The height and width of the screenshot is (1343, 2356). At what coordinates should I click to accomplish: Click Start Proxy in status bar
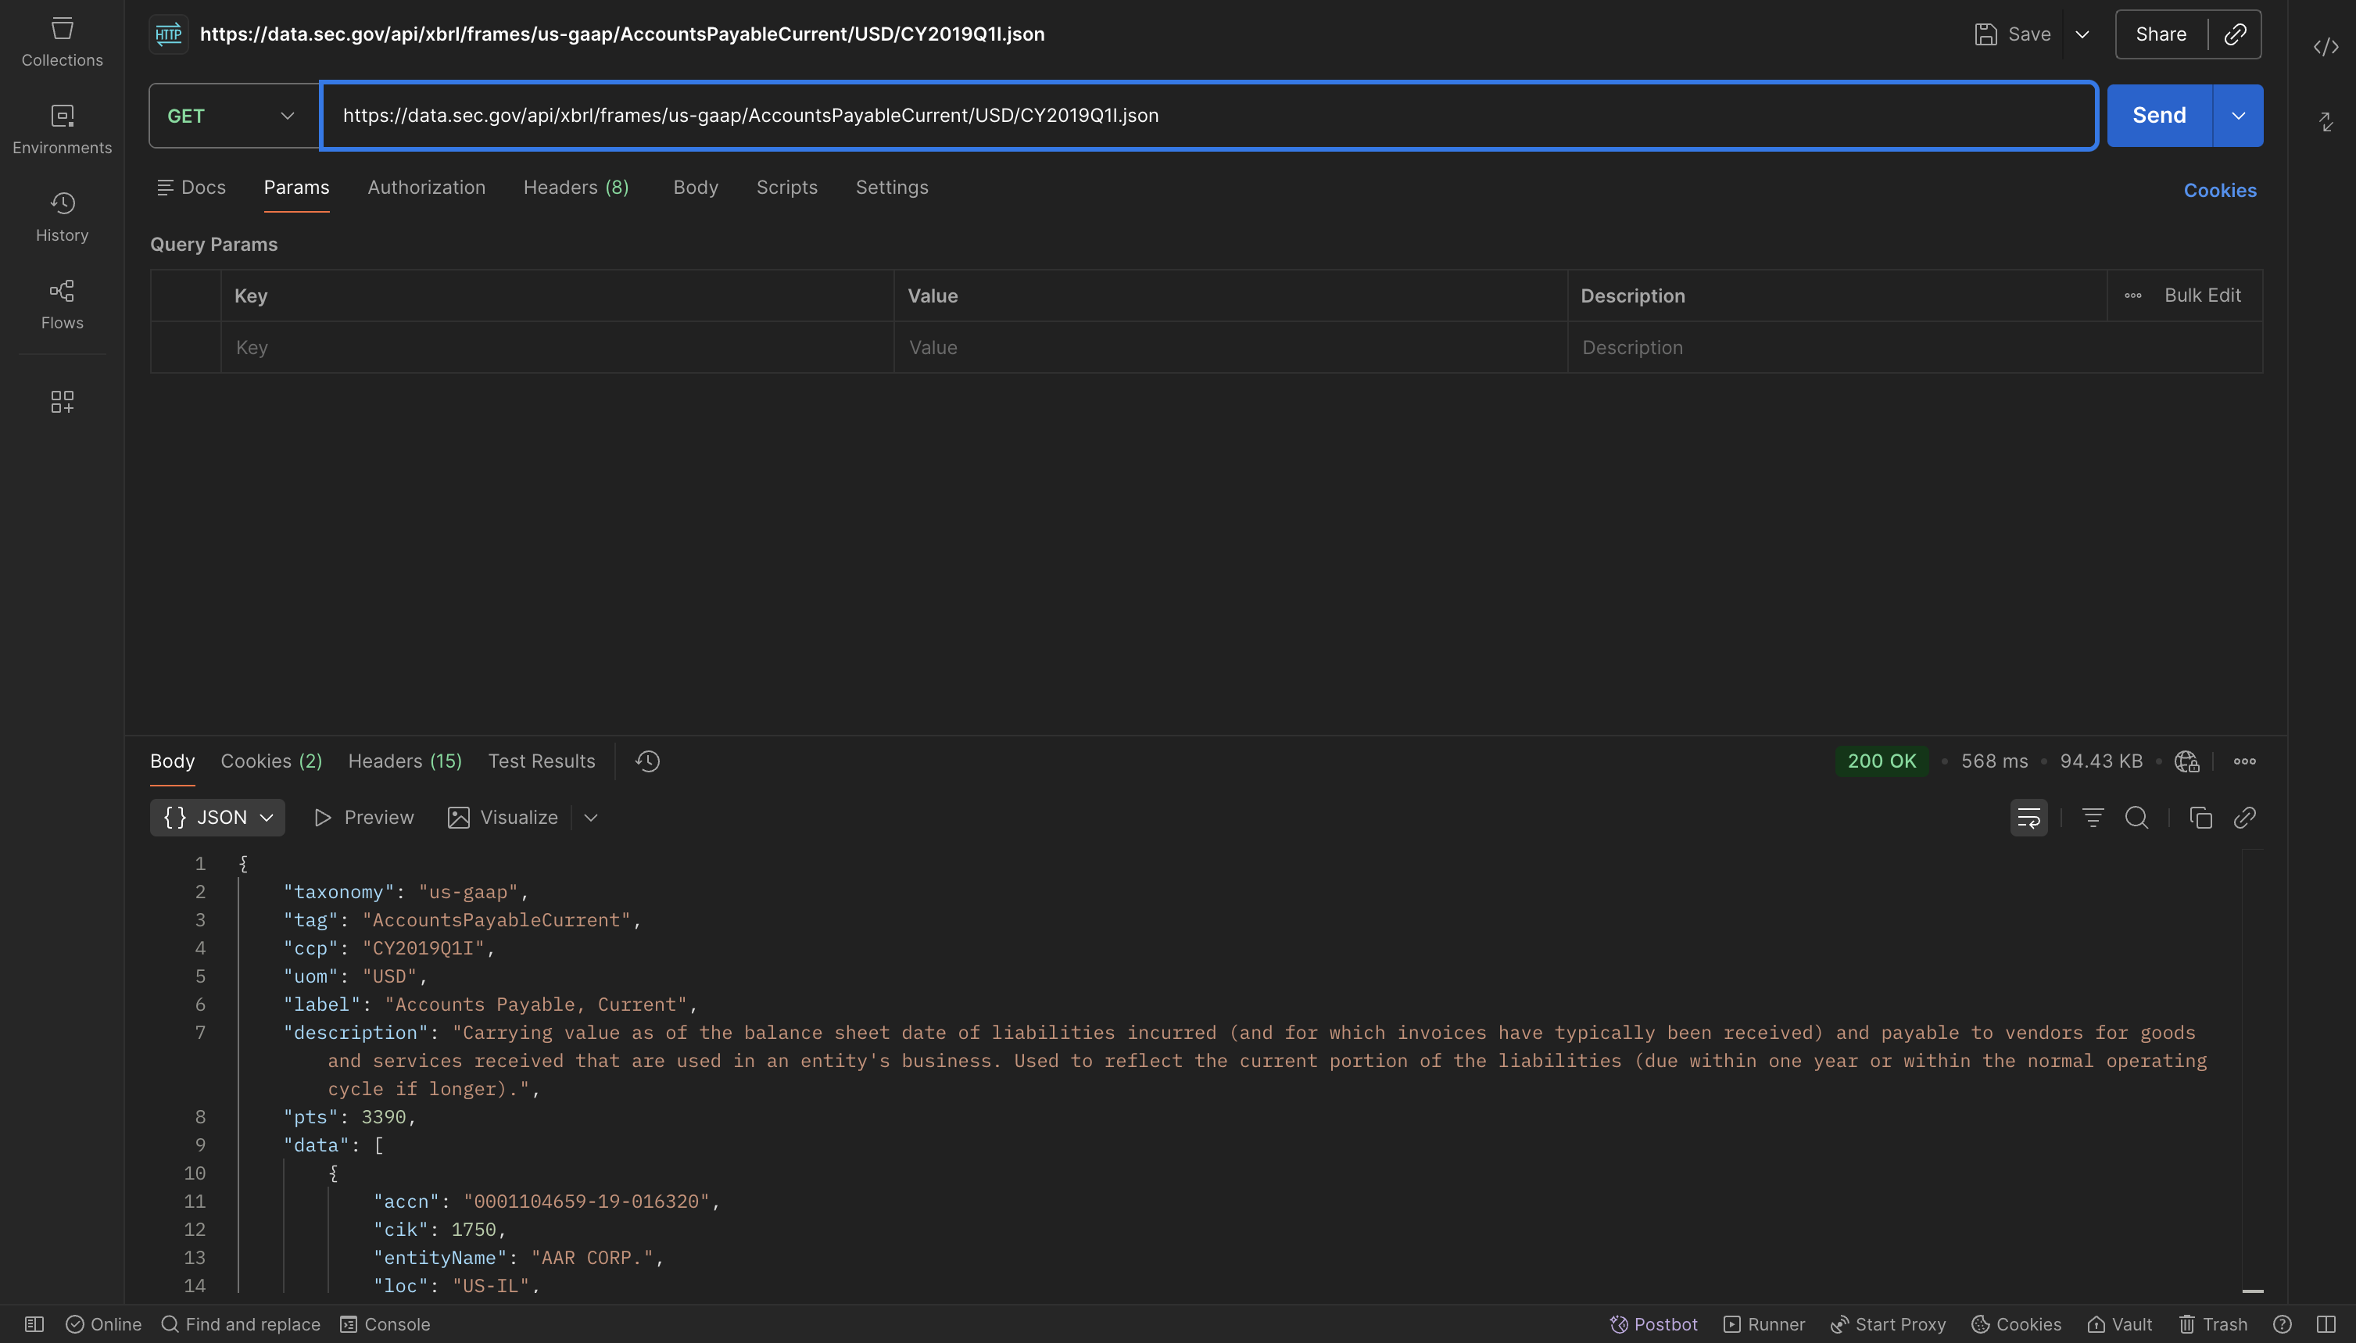tap(1888, 1323)
